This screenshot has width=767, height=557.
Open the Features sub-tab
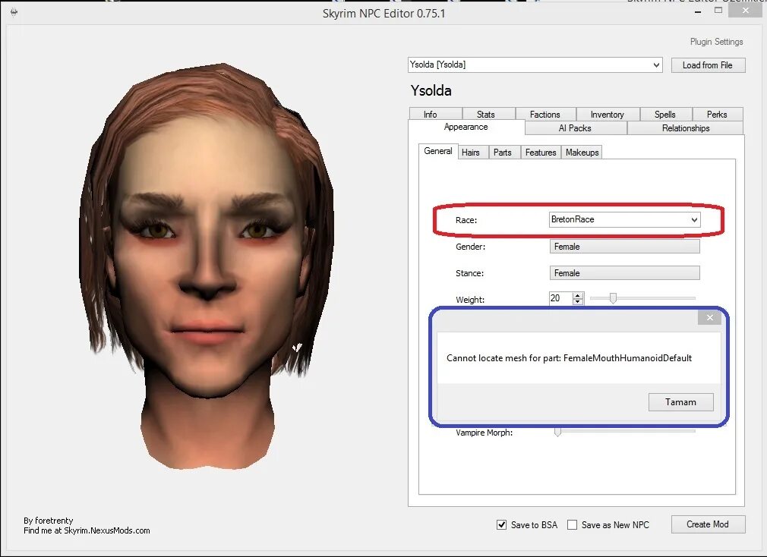(x=541, y=153)
